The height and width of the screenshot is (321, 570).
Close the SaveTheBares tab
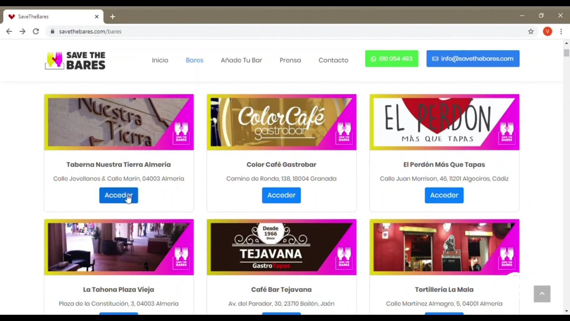point(97,17)
